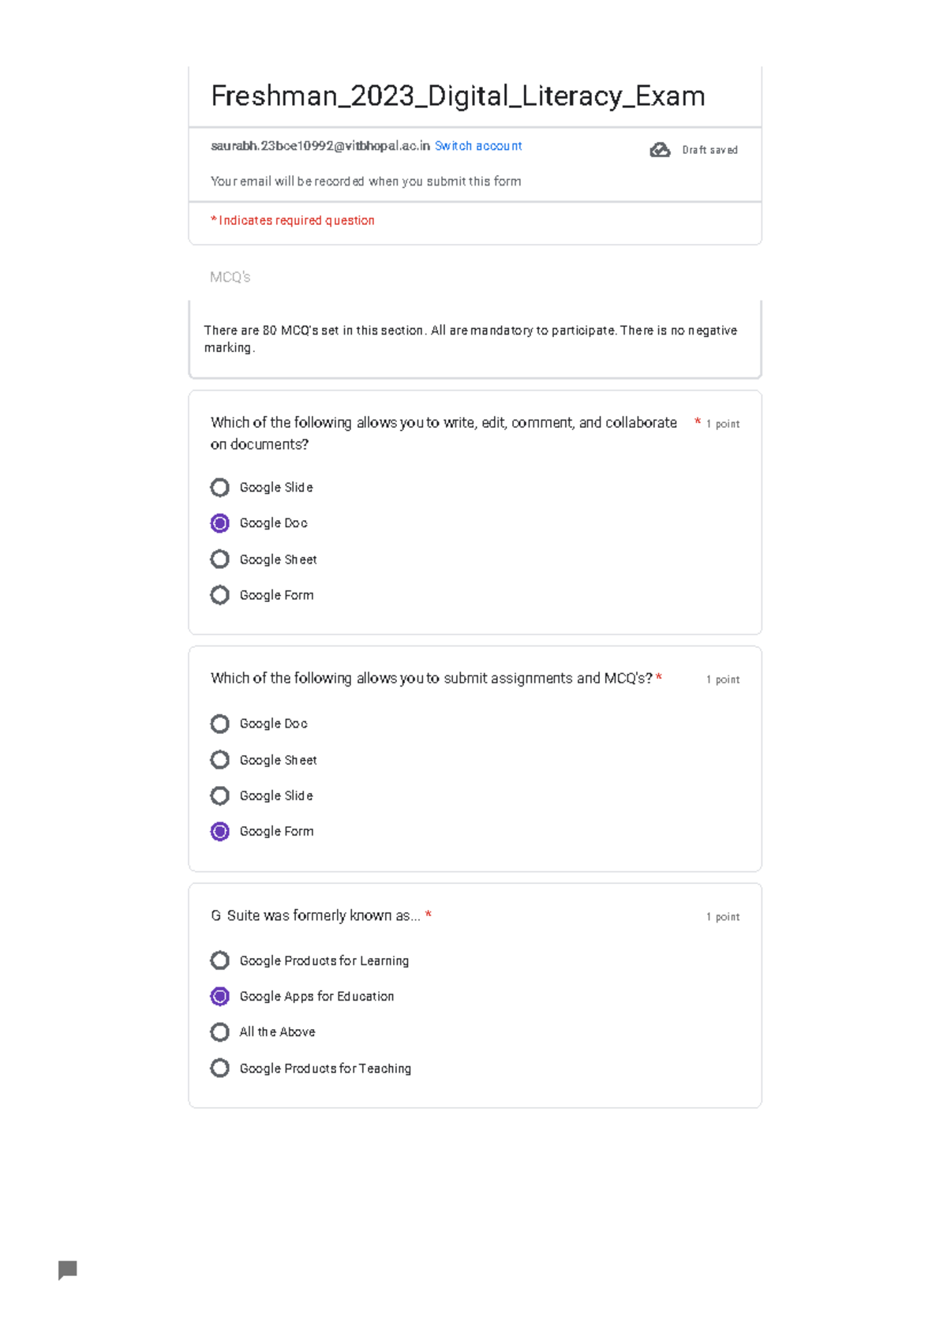The image size is (947, 1340).
Task: Select Google Products for Teaching option
Action: tap(219, 1068)
